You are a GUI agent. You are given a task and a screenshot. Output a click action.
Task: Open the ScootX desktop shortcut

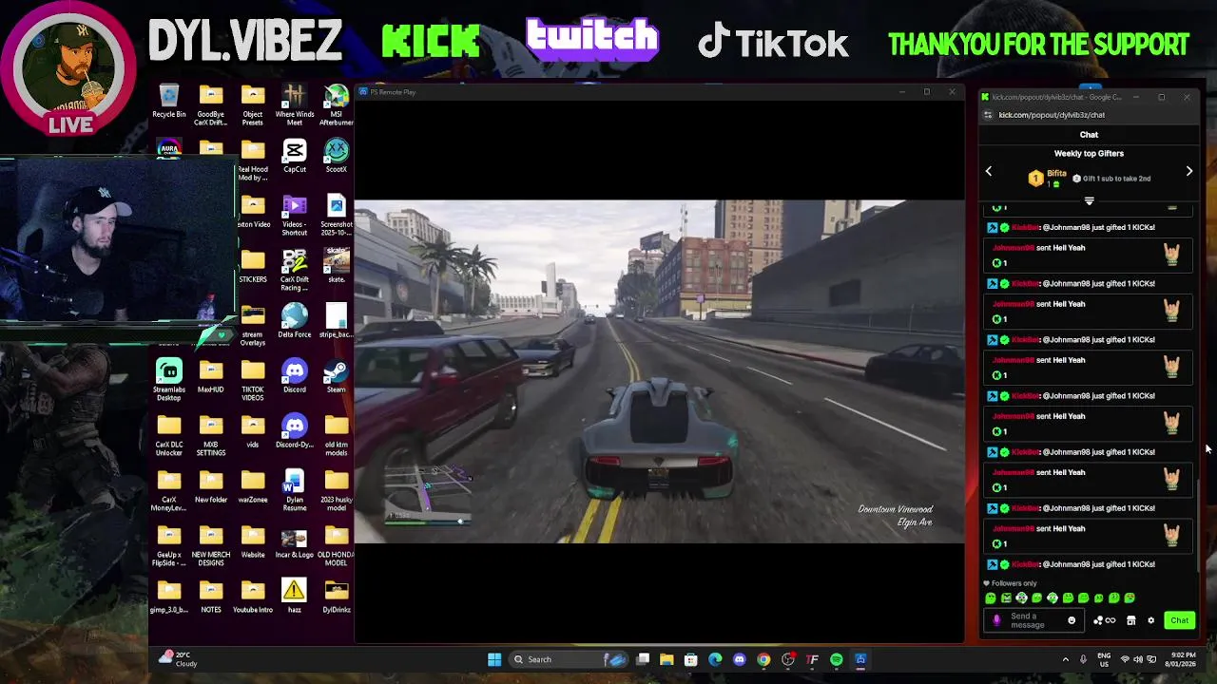click(337, 156)
